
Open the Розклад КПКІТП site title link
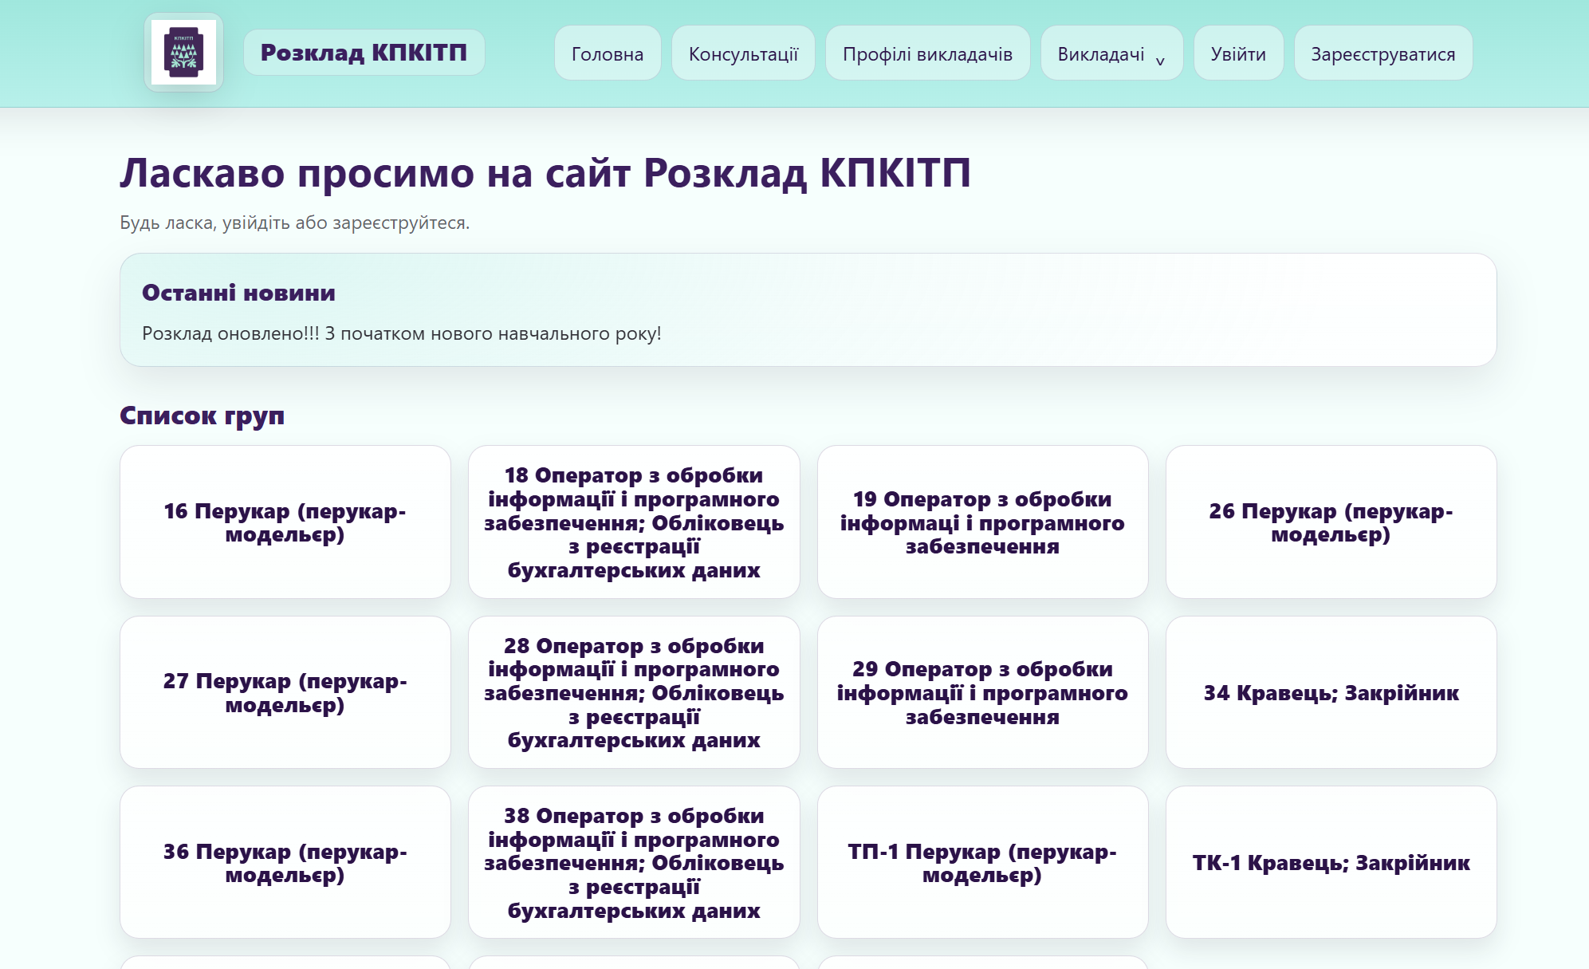coord(364,53)
